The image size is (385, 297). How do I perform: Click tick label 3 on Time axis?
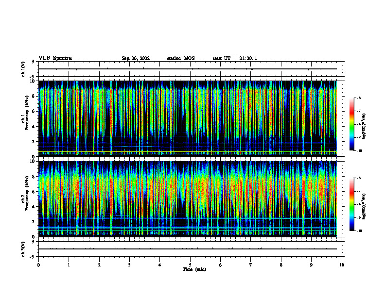tap(129, 265)
